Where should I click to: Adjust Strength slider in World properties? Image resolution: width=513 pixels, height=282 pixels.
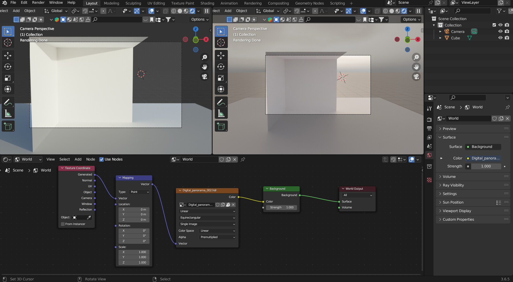[486, 166]
